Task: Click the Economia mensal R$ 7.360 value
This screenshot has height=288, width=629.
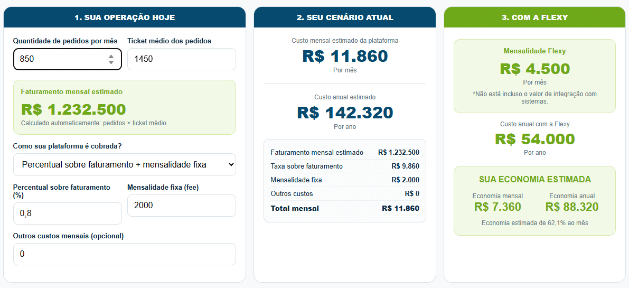Action: pos(497,207)
